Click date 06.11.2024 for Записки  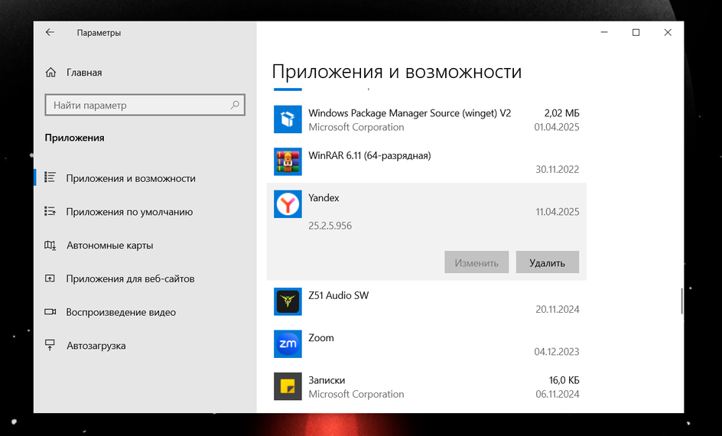point(557,394)
